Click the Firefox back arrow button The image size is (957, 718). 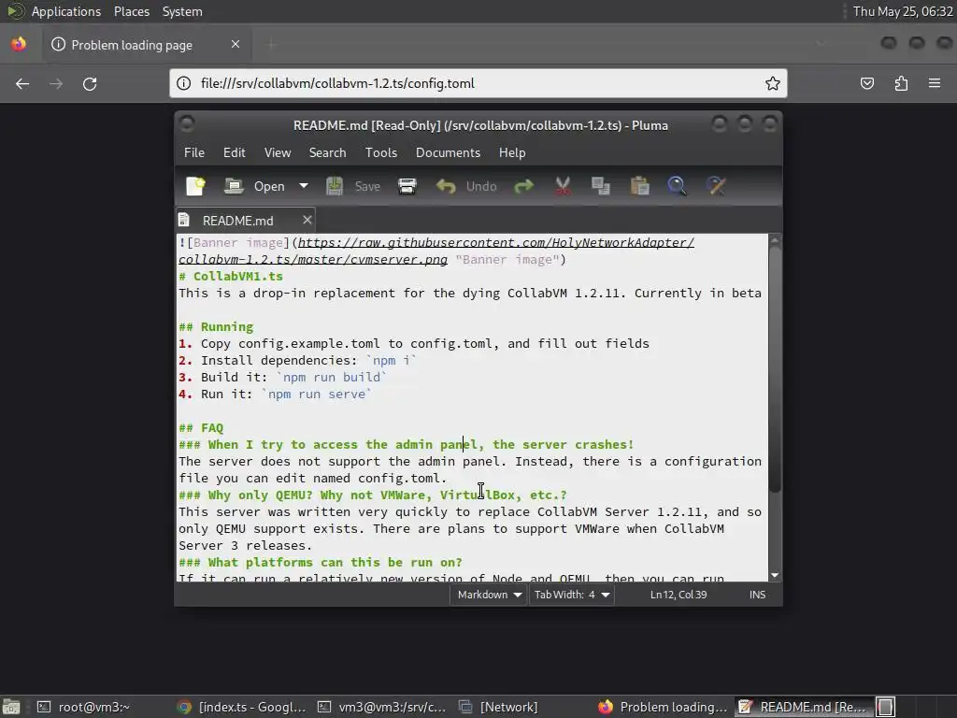pyautogui.click(x=22, y=83)
